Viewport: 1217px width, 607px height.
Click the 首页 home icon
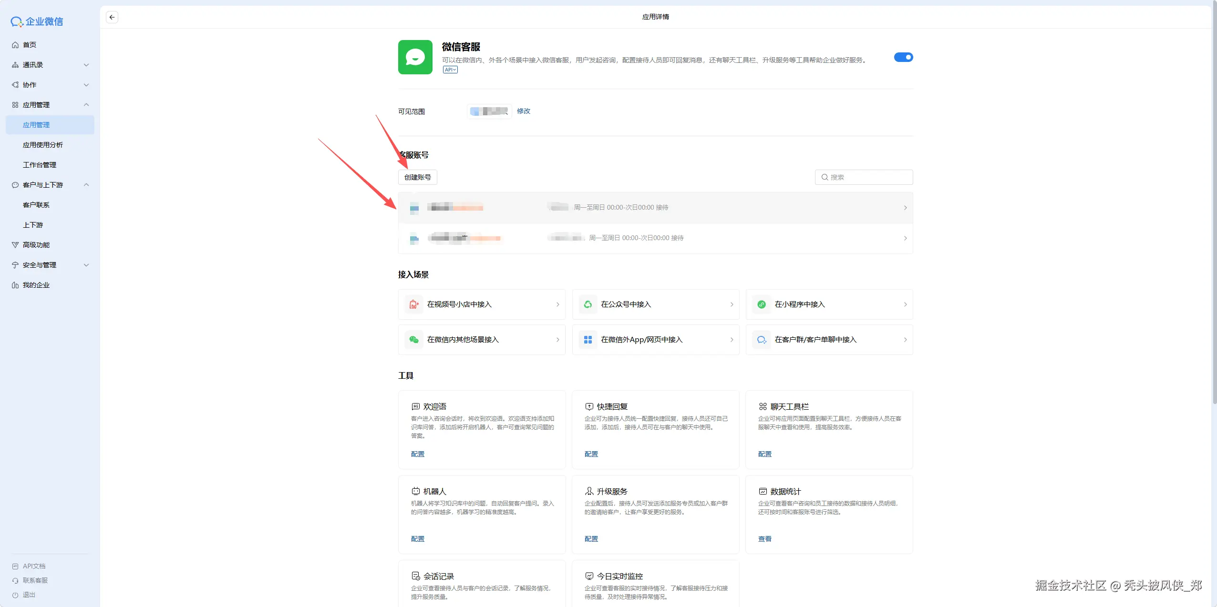point(15,45)
